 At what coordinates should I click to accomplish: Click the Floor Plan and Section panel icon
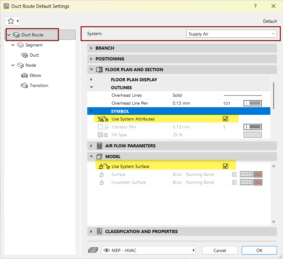click(99, 70)
